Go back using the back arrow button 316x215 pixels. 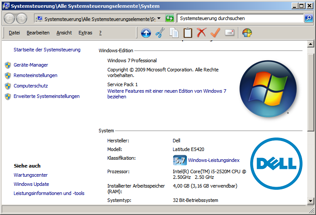coord(9,19)
